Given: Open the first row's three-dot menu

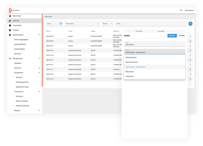Looking at the screenshot, I should coord(190,36).
